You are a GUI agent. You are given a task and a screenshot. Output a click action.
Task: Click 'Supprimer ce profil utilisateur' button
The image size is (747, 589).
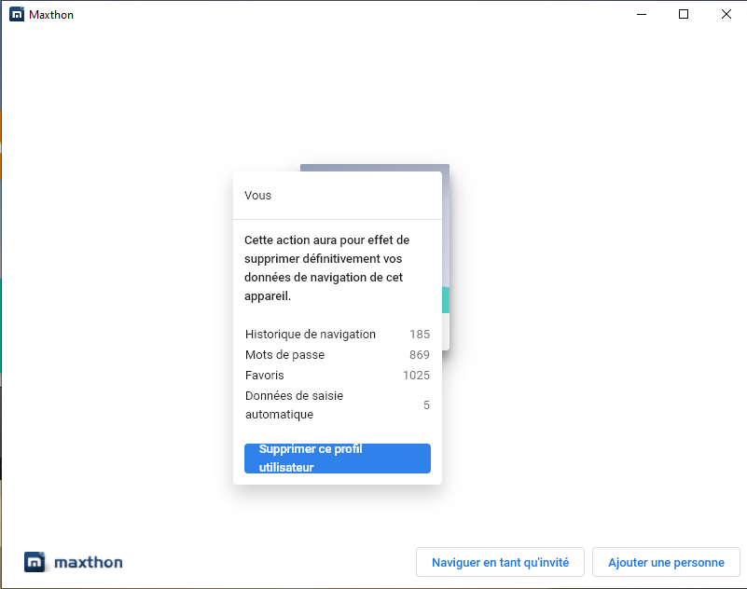click(338, 459)
